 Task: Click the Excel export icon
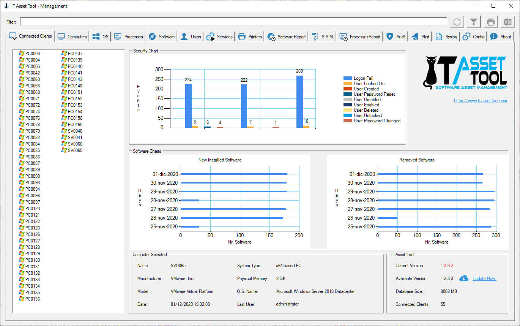pos(507,22)
